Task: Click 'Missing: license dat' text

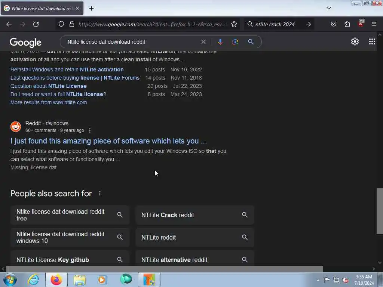Action: pyautogui.click(x=33, y=168)
